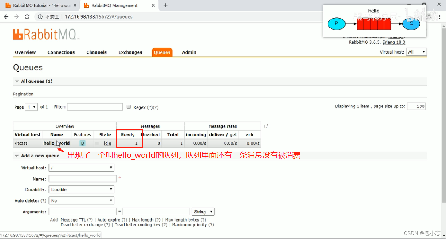Image resolution: width=446 pixels, height=239 pixels.
Task: Sort by Virtual host column header
Action: [28, 135]
